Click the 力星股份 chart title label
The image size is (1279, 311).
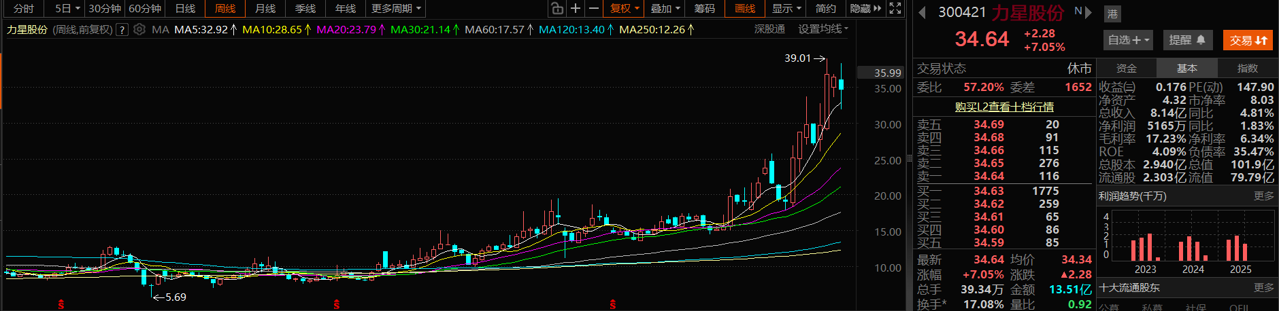point(27,29)
